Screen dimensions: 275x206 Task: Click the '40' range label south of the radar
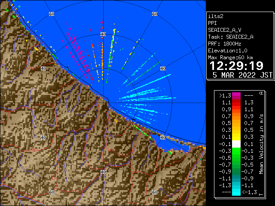tap(103, 172)
